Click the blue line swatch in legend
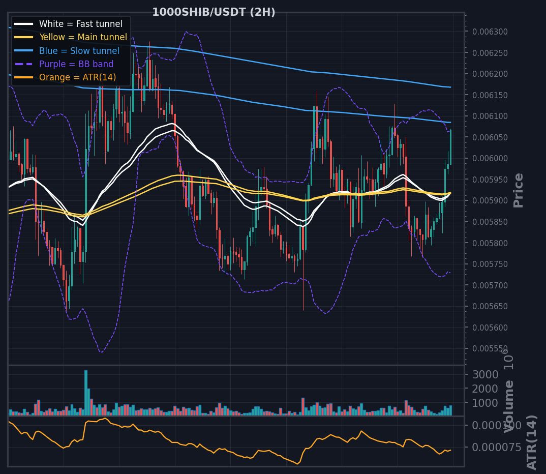Image resolution: width=546 pixels, height=474 pixels. click(x=24, y=50)
